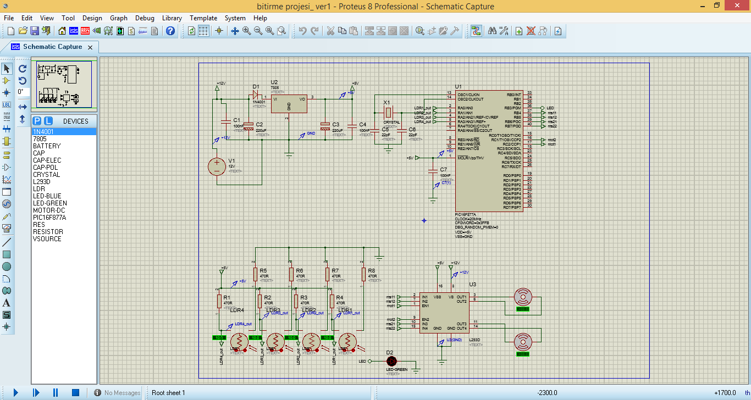Toggle grid display icon
The height and width of the screenshot is (400, 751).
(203, 31)
